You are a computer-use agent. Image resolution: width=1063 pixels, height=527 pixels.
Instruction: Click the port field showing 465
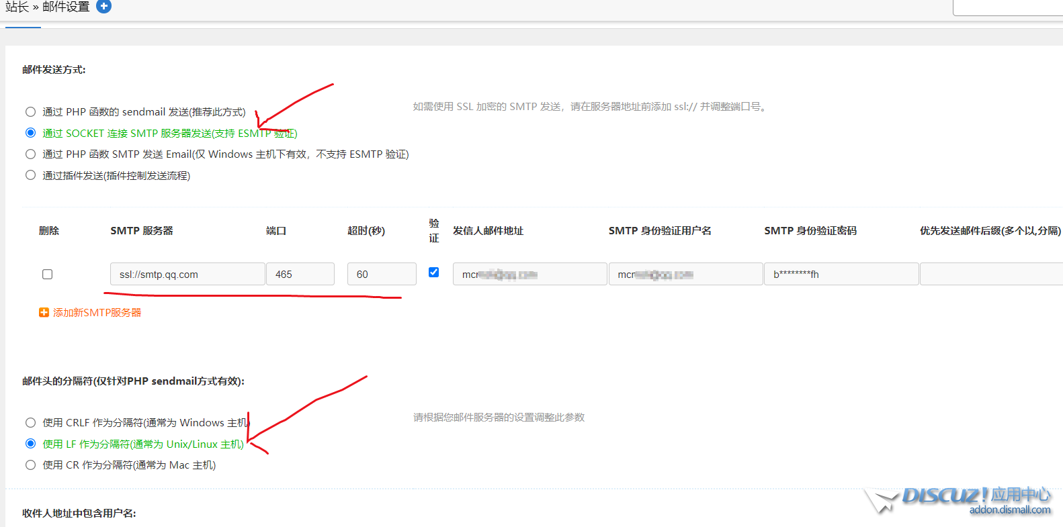[300, 274]
